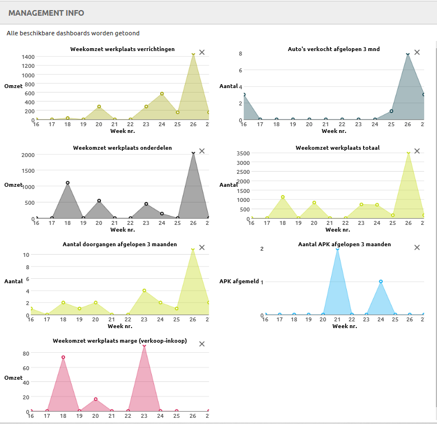
Task: Select week 20 point in werkplaats verrichtingen chart
Action: click(x=99, y=107)
